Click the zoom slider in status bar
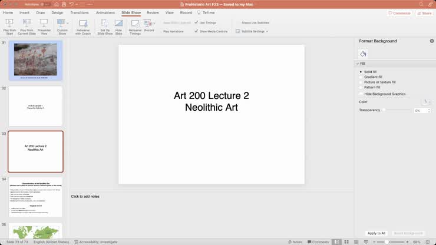This screenshot has height=245, width=436. 391,242
